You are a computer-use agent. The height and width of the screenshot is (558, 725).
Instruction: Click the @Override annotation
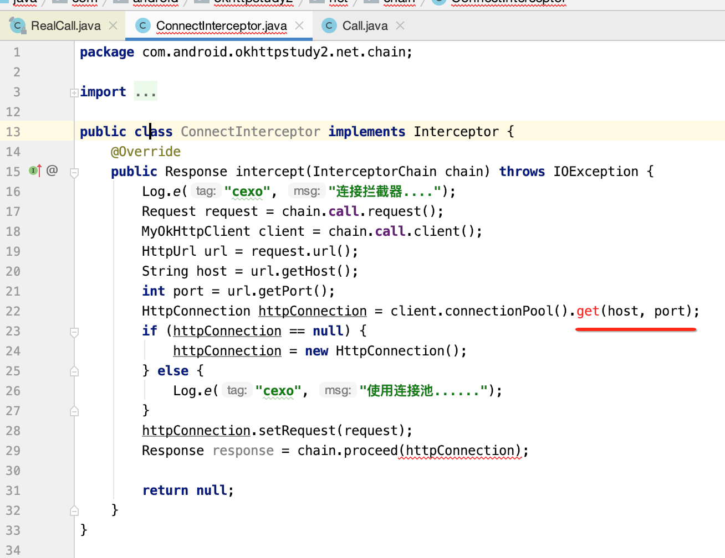[146, 152]
